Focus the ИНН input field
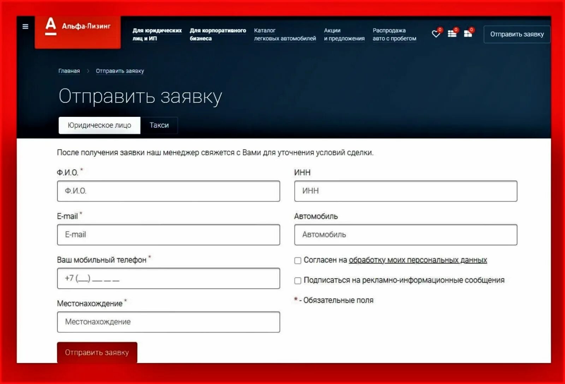This screenshot has width=565, height=384. pos(406,191)
